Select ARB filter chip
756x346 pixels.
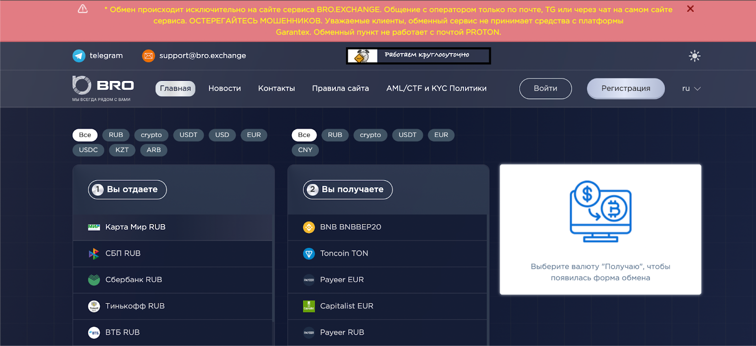tap(154, 150)
